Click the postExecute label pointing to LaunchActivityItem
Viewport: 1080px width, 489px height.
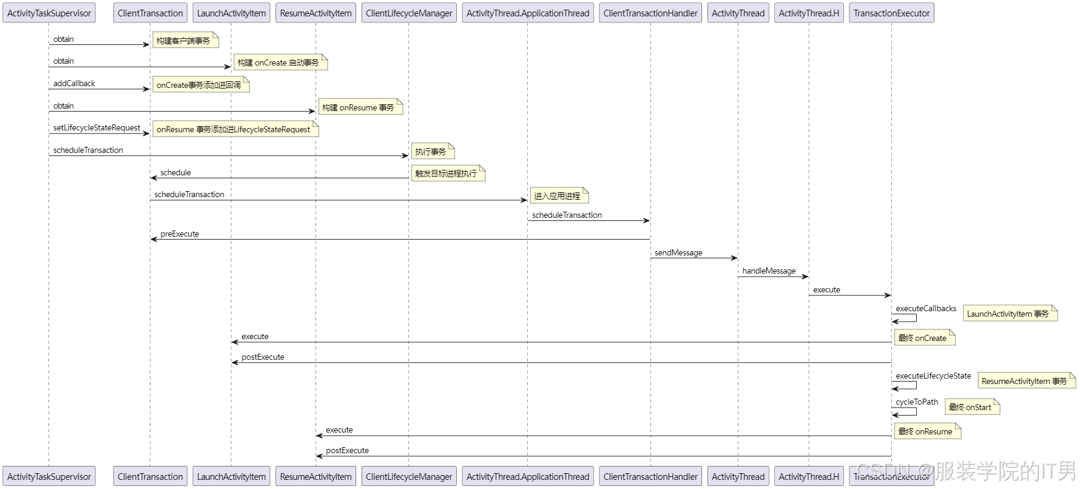pyautogui.click(x=263, y=357)
